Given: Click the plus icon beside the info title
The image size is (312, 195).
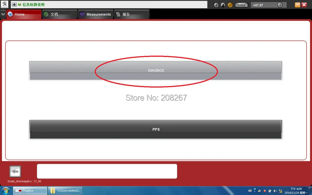Looking at the screenshot, I should point(14,4).
